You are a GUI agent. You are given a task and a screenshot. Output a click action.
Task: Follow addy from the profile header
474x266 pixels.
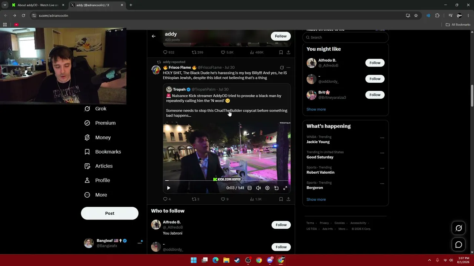(281, 36)
